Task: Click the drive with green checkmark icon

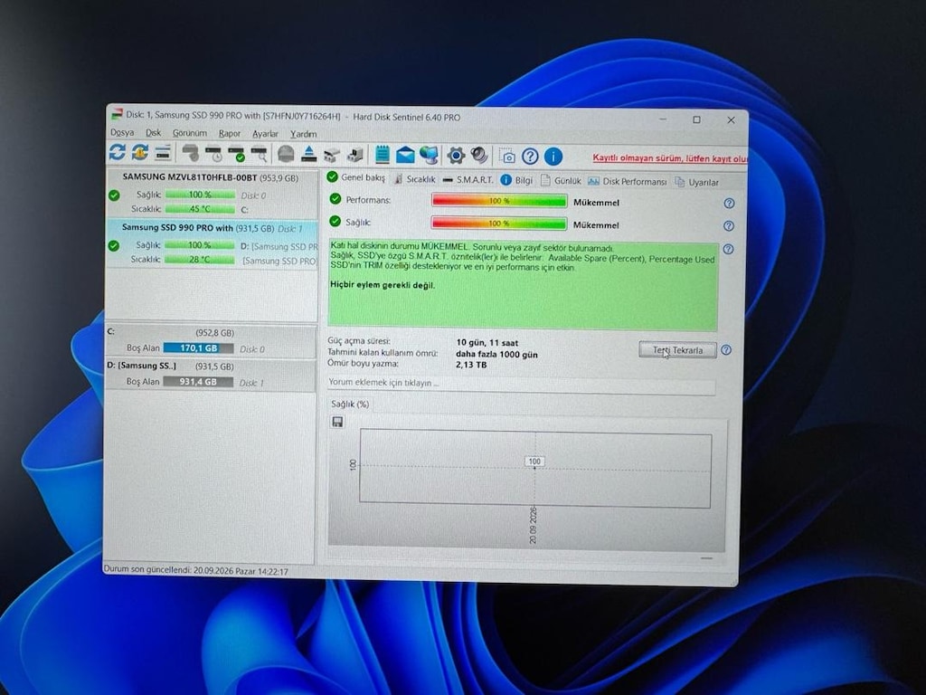Action: tap(237, 154)
